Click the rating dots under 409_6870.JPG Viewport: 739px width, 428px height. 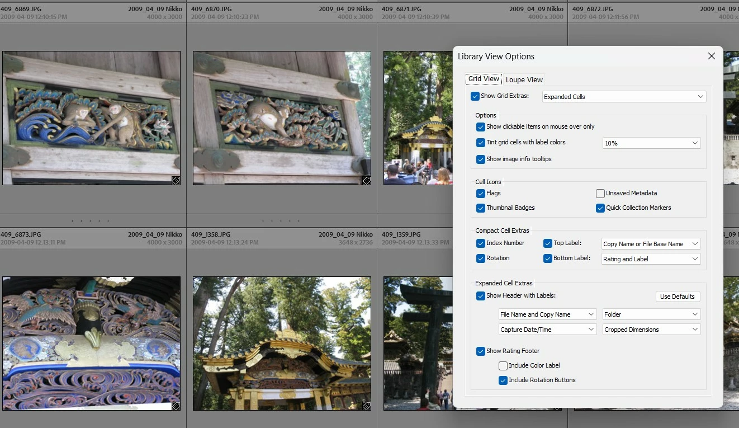(281, 221)
